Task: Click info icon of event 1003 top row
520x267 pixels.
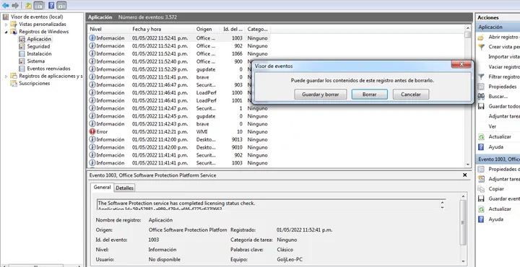Action: pos(92,38)
